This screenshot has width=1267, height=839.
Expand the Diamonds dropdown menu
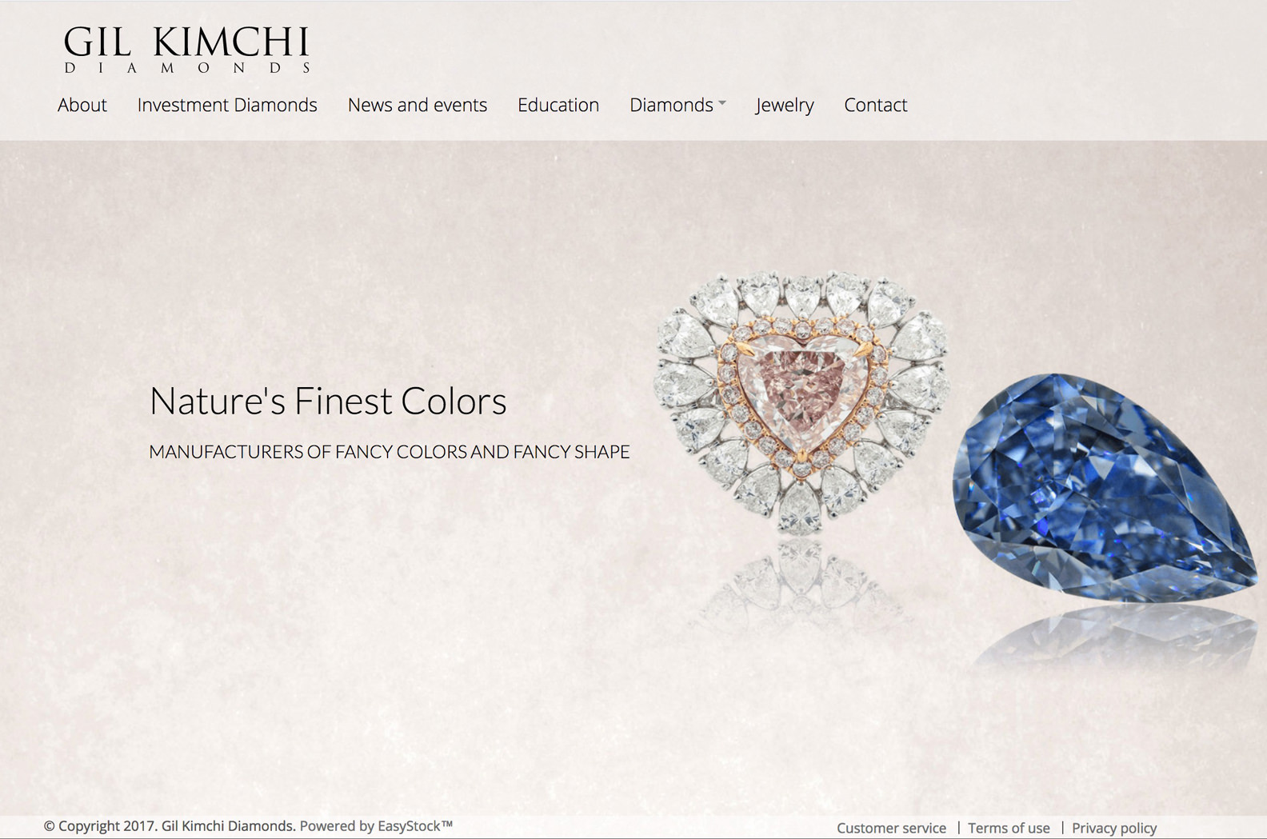(x=677, y=105)
